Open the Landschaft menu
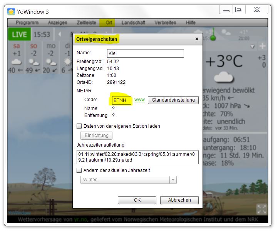 (x=133, y=23)
